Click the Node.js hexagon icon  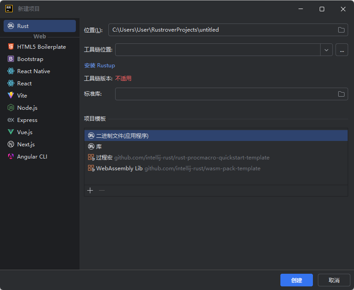click(11, 108)
